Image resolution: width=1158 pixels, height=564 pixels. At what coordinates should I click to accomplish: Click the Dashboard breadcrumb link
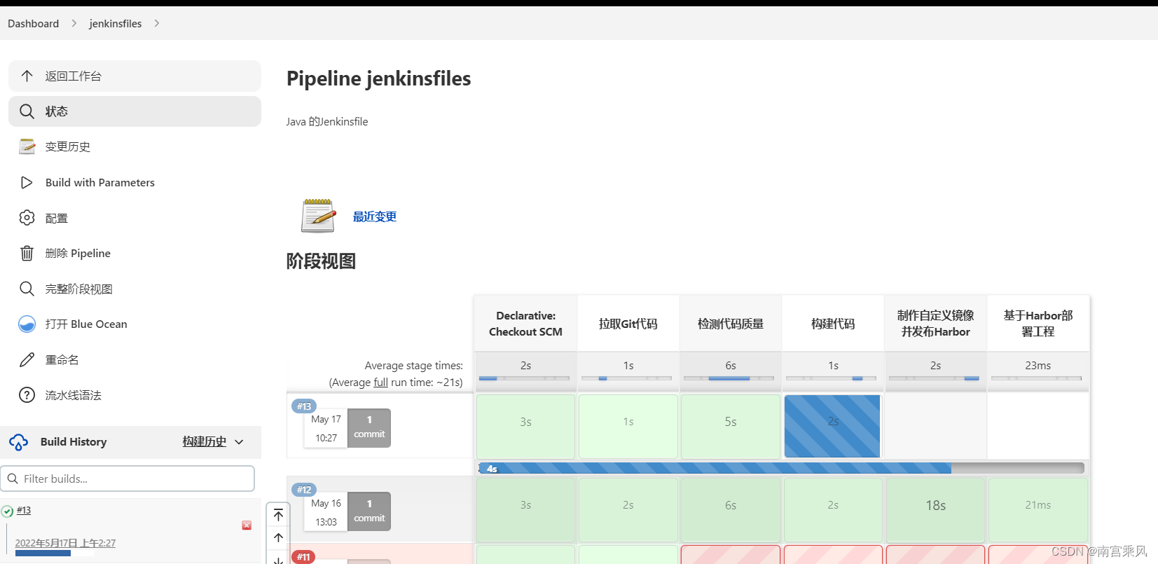pos(33,23)
